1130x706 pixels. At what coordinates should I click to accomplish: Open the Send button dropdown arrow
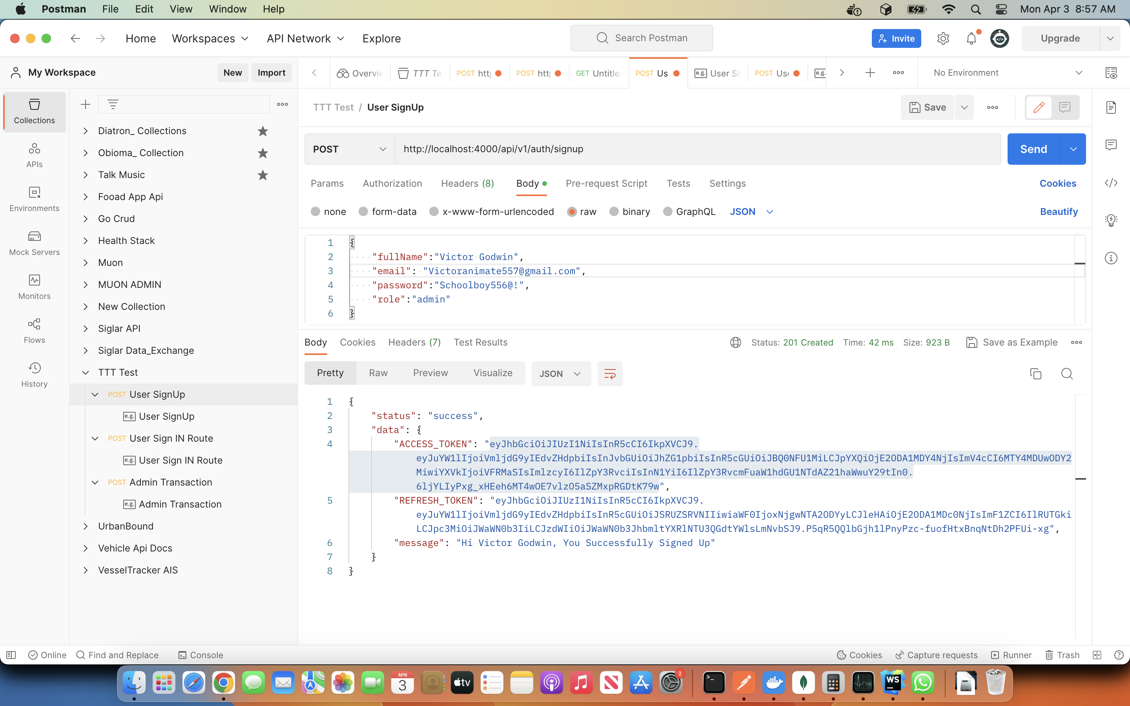[x=1073, y=149]
